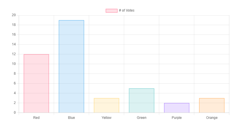Select the 'Purple' category label
Screen dimensions: 240x127
click(177, 118)
